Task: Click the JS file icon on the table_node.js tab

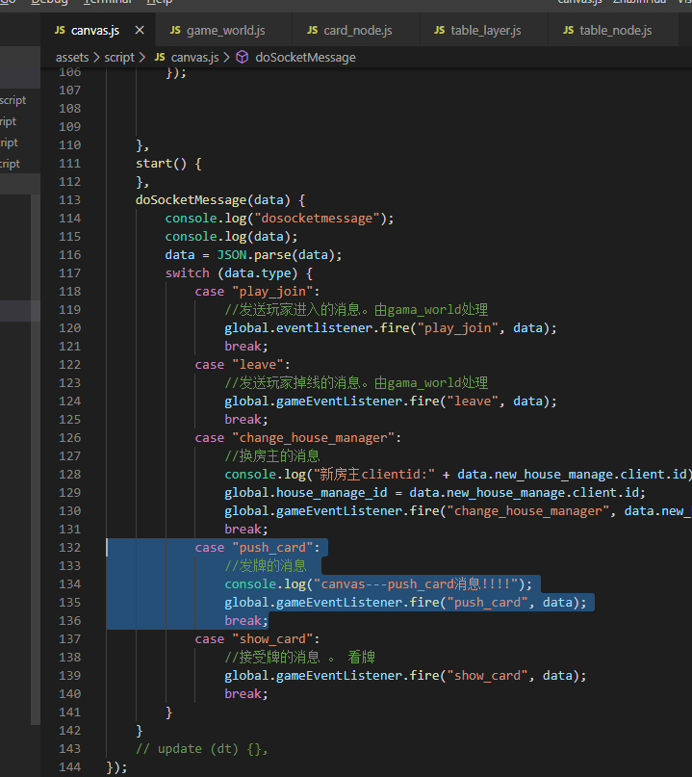Action: point(569,30)
